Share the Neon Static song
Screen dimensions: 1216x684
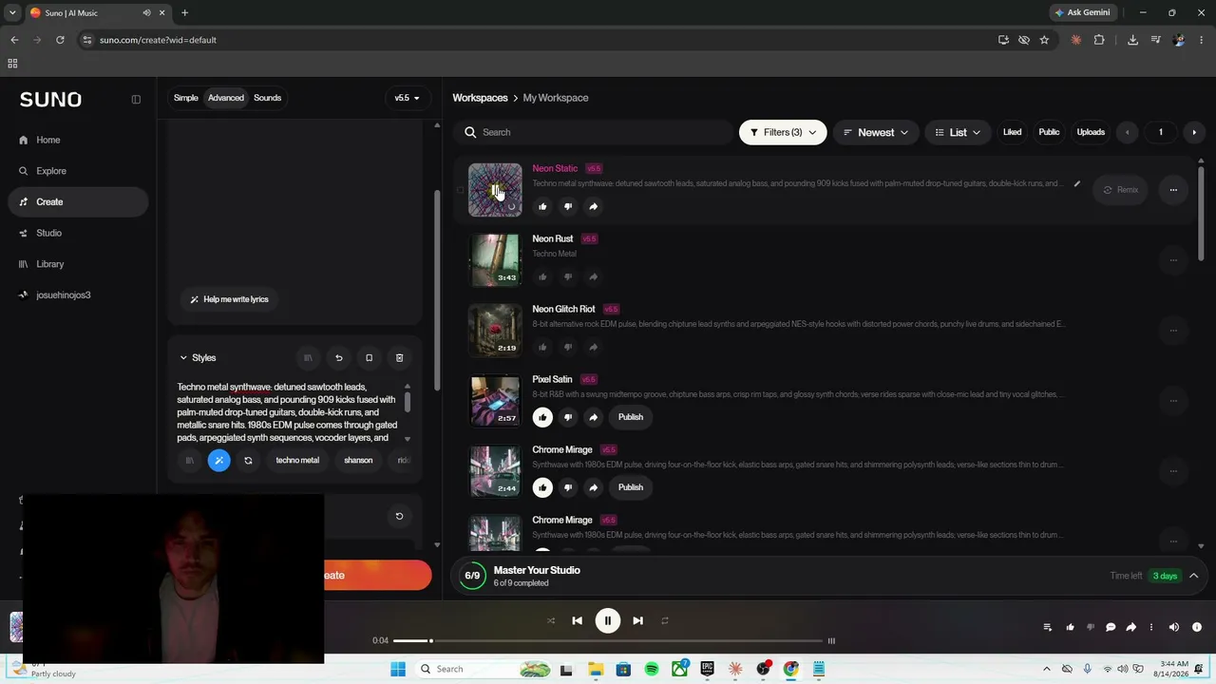(x=593, y=206)
